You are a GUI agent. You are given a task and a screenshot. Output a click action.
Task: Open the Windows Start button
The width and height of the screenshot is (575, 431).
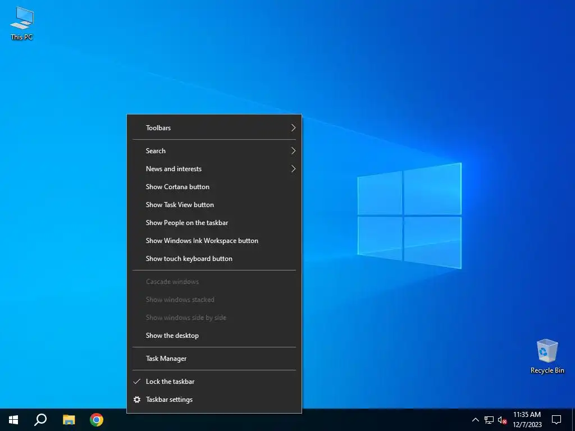[x=13, y=420]
